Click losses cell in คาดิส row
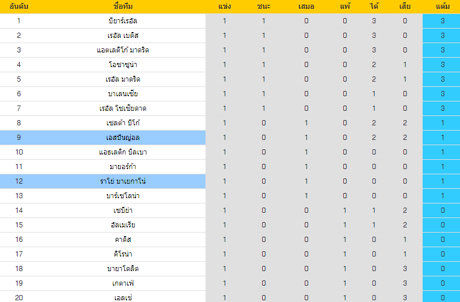This screenshot has height=302, width=460. click(344, 240)
